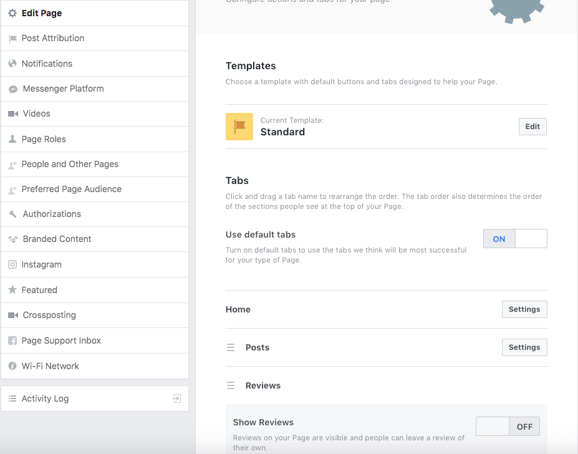Open the Authorizations section
The width and height of the screenshot is (578, 454).
[95, 214]
